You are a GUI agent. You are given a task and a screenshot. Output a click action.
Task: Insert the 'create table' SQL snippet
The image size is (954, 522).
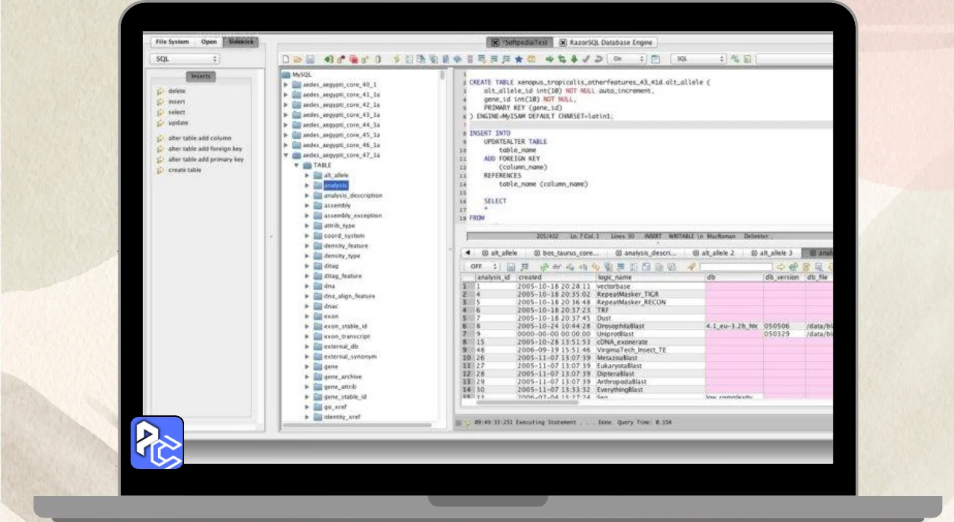coord(184,170)
